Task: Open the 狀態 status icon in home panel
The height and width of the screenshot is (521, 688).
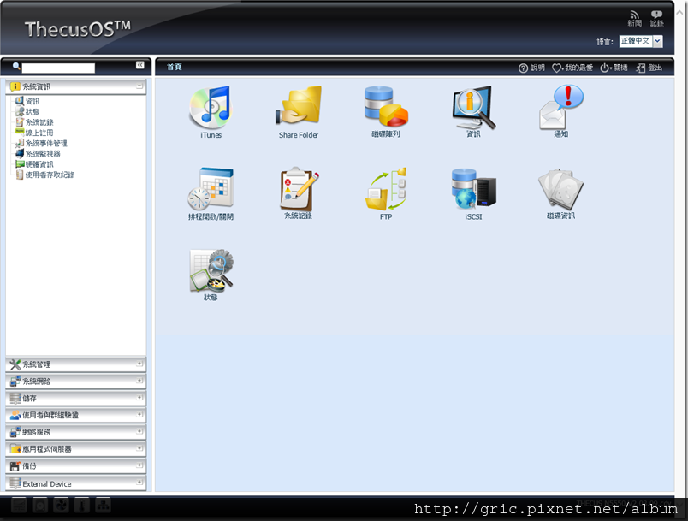Action: tap(211, 270)
